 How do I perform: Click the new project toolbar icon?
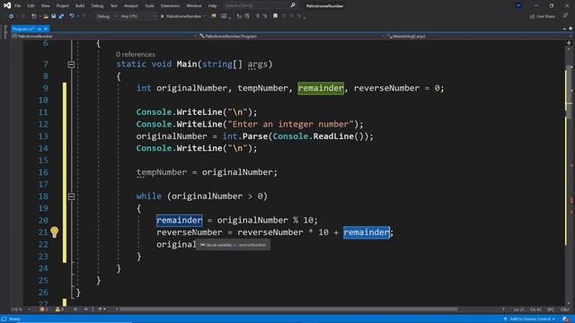pos(34,16)
